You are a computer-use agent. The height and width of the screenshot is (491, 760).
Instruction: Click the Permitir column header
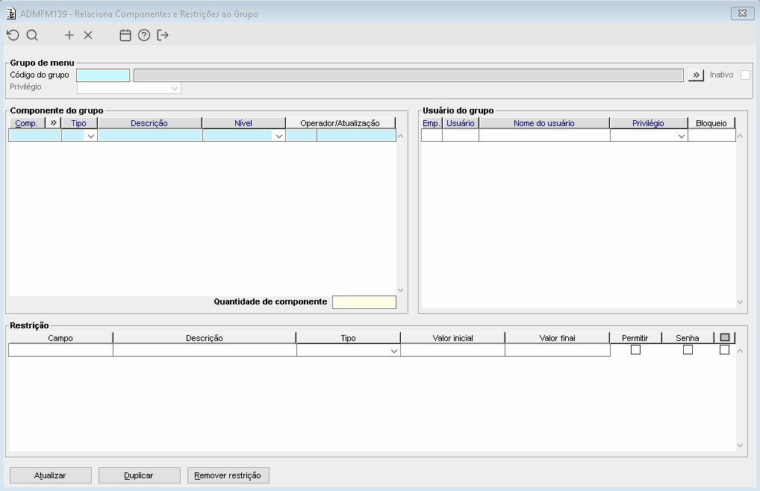pos(635,338)
